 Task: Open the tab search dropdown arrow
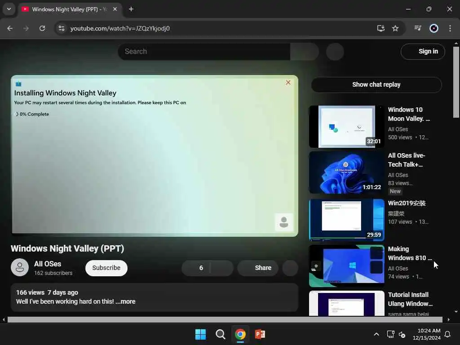click(9, 9)
